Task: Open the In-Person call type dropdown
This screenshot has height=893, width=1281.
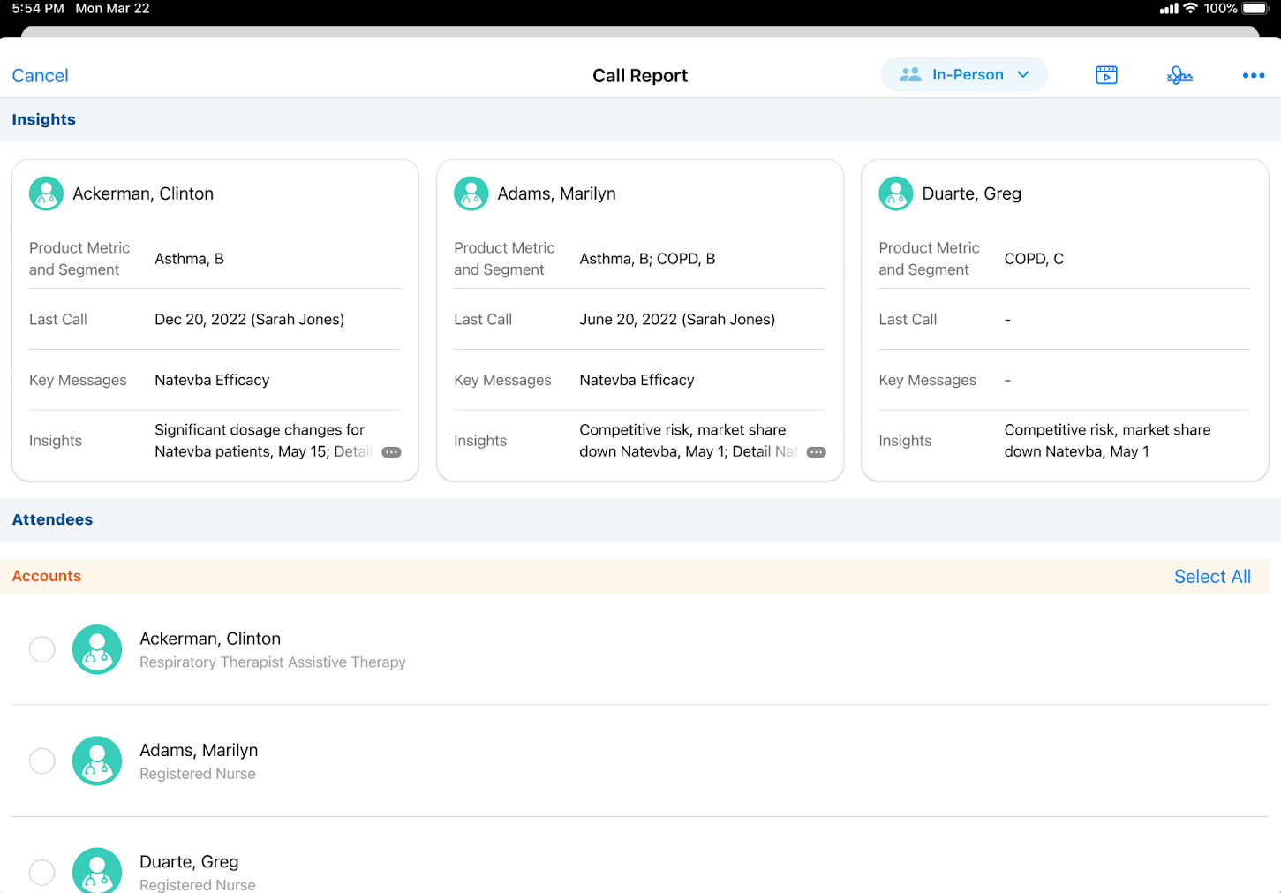Action: [964, 75]
